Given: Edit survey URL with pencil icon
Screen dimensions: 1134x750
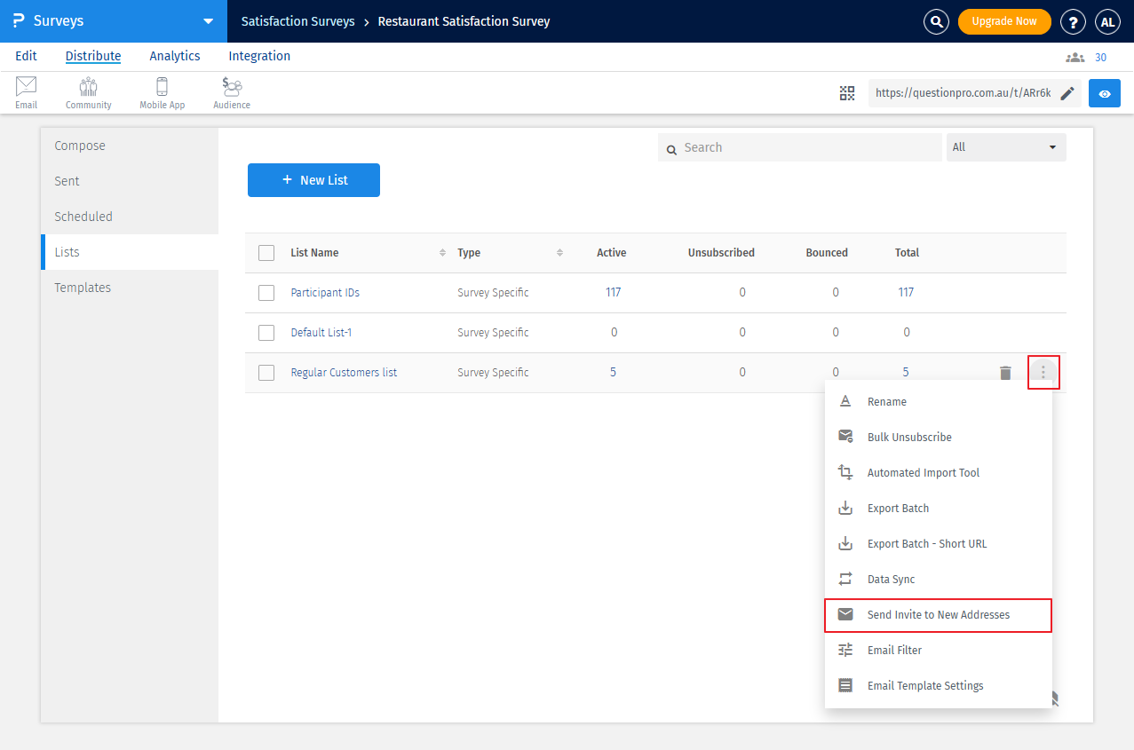Looking at the screenshot, I should pos(1067,93).
